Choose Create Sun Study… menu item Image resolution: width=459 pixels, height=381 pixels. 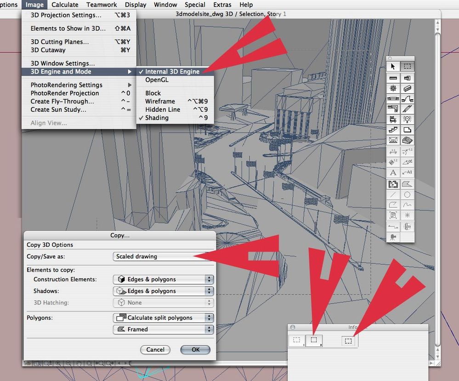(79, 109)
